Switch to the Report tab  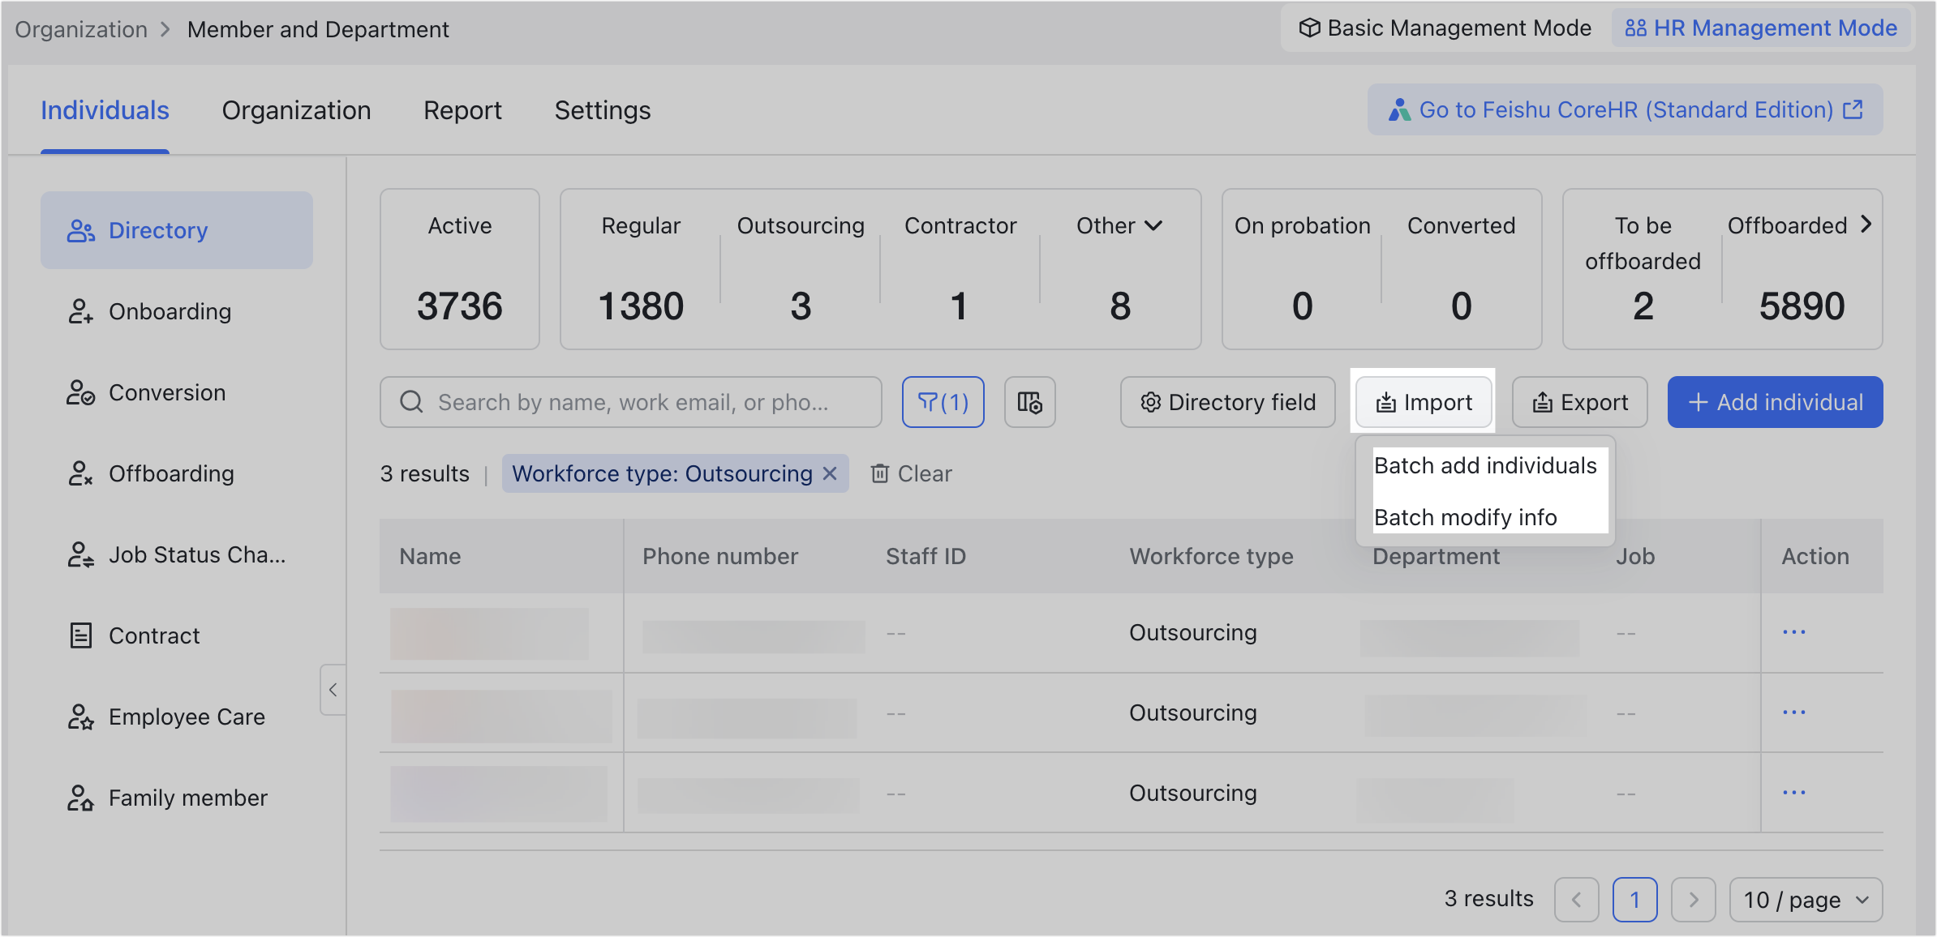[462, 110]
